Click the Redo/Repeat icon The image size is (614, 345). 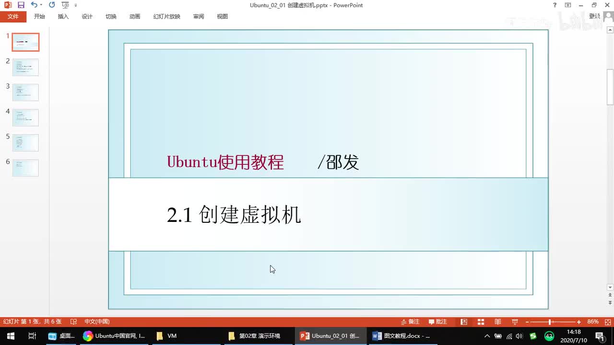coord(52,5)
